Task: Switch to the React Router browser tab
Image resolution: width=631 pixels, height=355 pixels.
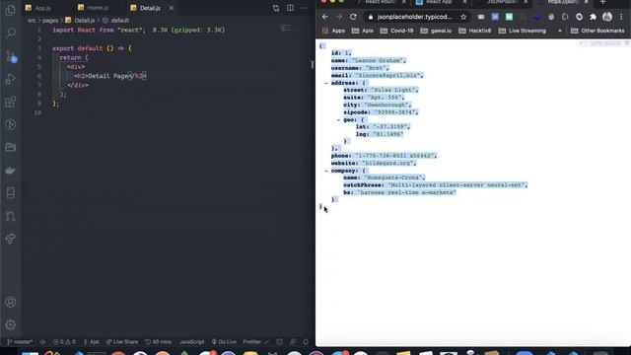Action: click(x=380, y=2)
